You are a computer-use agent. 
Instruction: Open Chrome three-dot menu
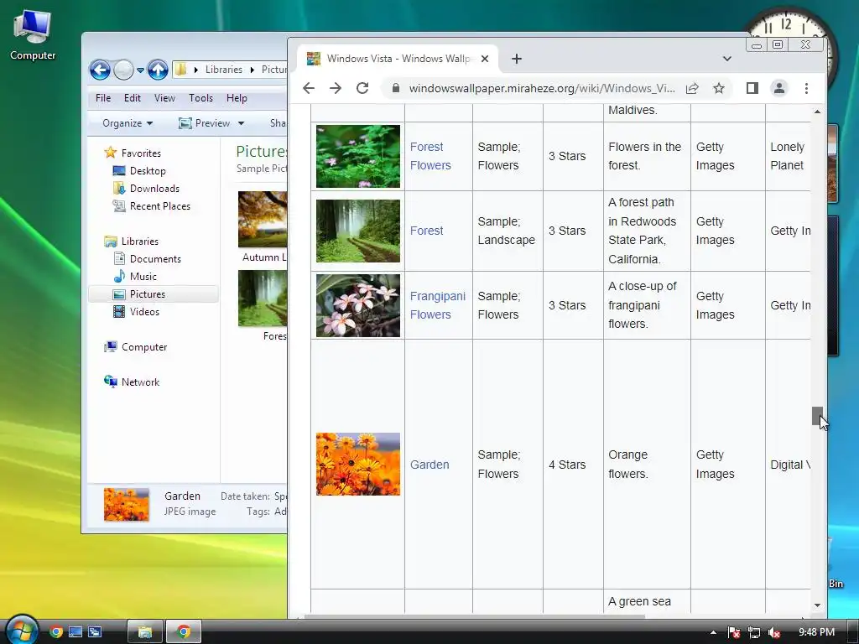point(806,88)
